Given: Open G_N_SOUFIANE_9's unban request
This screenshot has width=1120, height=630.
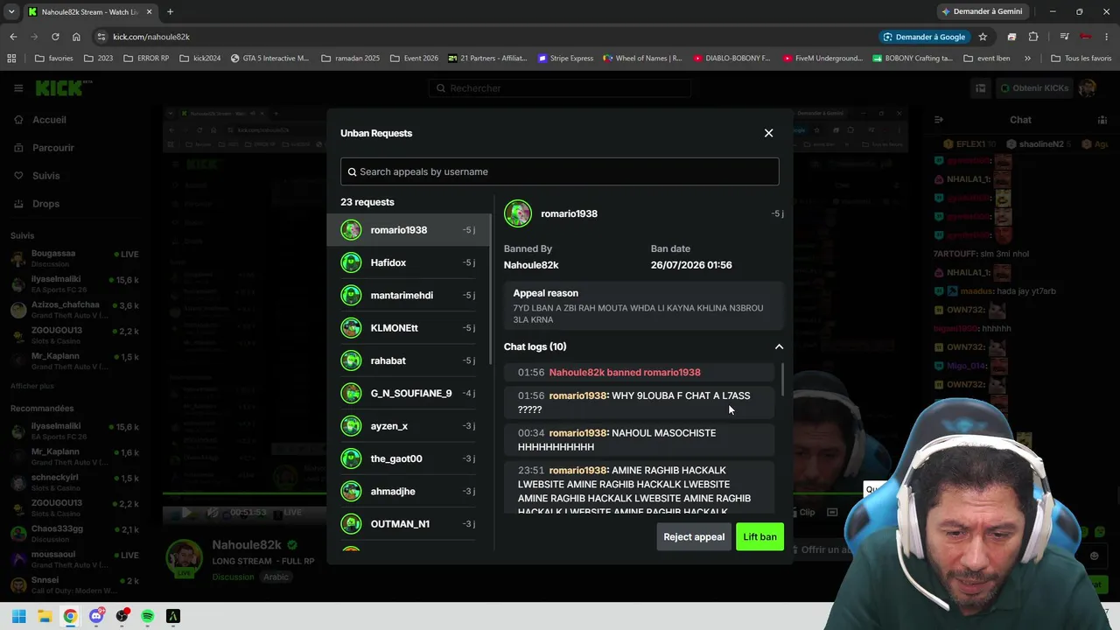Looking at the screenshot, I should pos(409,393).
